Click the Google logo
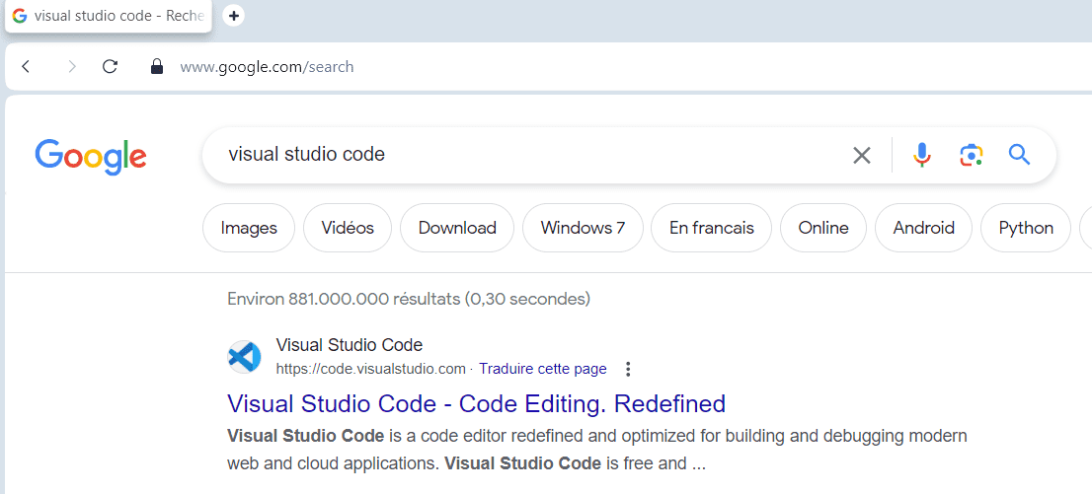Screen dimensions: 1092x494 (91, 157)
